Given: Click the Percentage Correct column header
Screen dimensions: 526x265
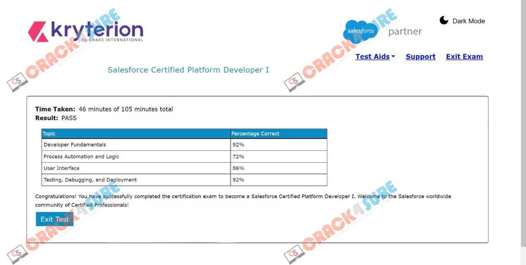Looking at the screenshot, I should click(x=279, y=134).
